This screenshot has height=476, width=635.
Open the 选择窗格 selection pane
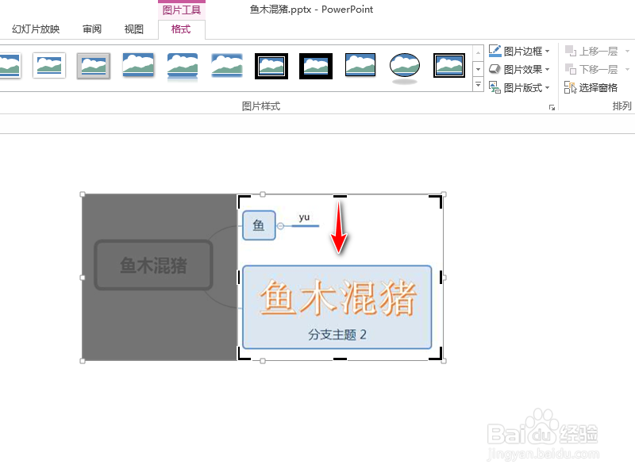tap(591, 87)
